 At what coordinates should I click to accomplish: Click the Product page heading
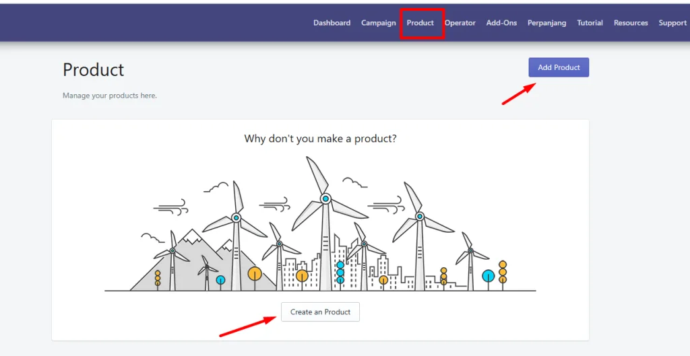pos(93,69)
